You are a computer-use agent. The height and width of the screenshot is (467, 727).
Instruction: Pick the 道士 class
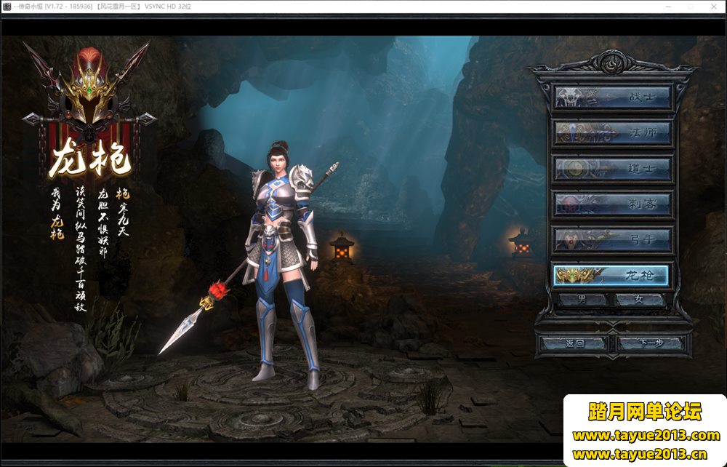click(612, 168)
